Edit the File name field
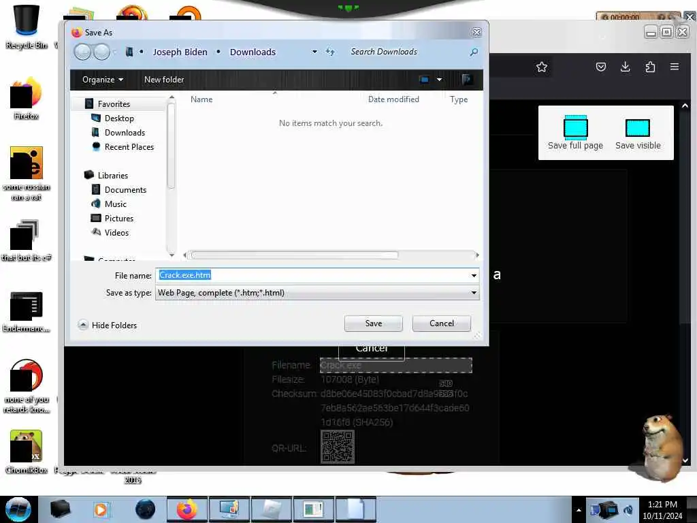 click(312, 275)
